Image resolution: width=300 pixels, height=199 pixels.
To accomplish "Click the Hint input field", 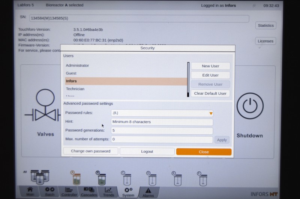I will point(162,122).
